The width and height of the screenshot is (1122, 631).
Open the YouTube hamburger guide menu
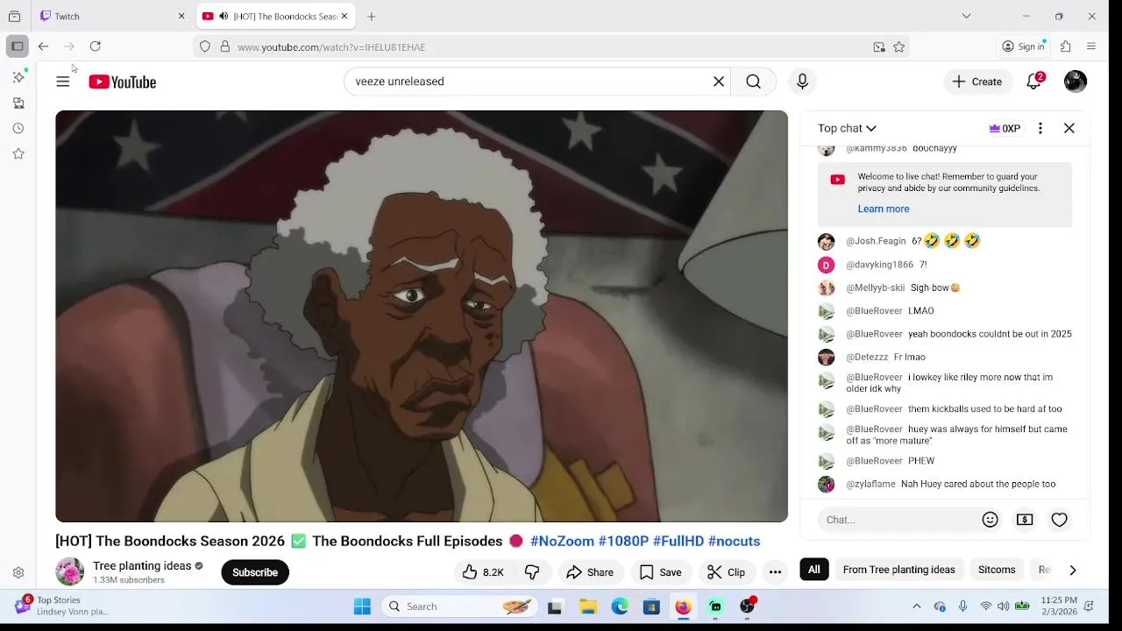pyautogui.click(x=63, y=82)
